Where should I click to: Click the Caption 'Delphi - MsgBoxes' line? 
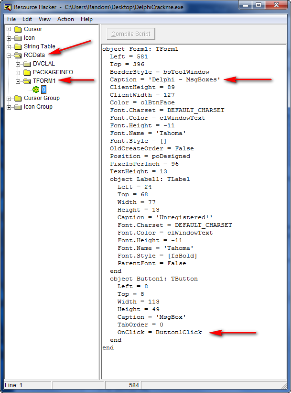(165, 79)
